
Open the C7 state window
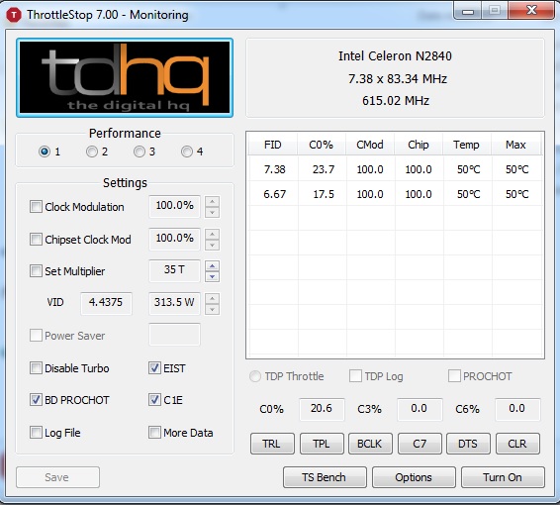420,444
